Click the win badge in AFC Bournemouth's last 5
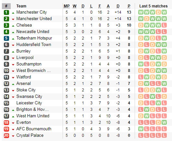 [141, 129]
